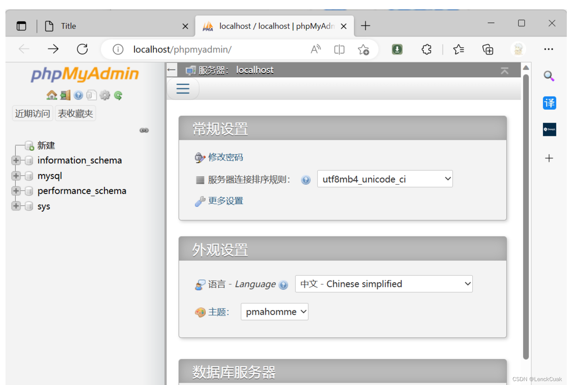This screenshot has width=568, height=385.
Task: Click the collapse-up icon in server bar
Action: 505,71
